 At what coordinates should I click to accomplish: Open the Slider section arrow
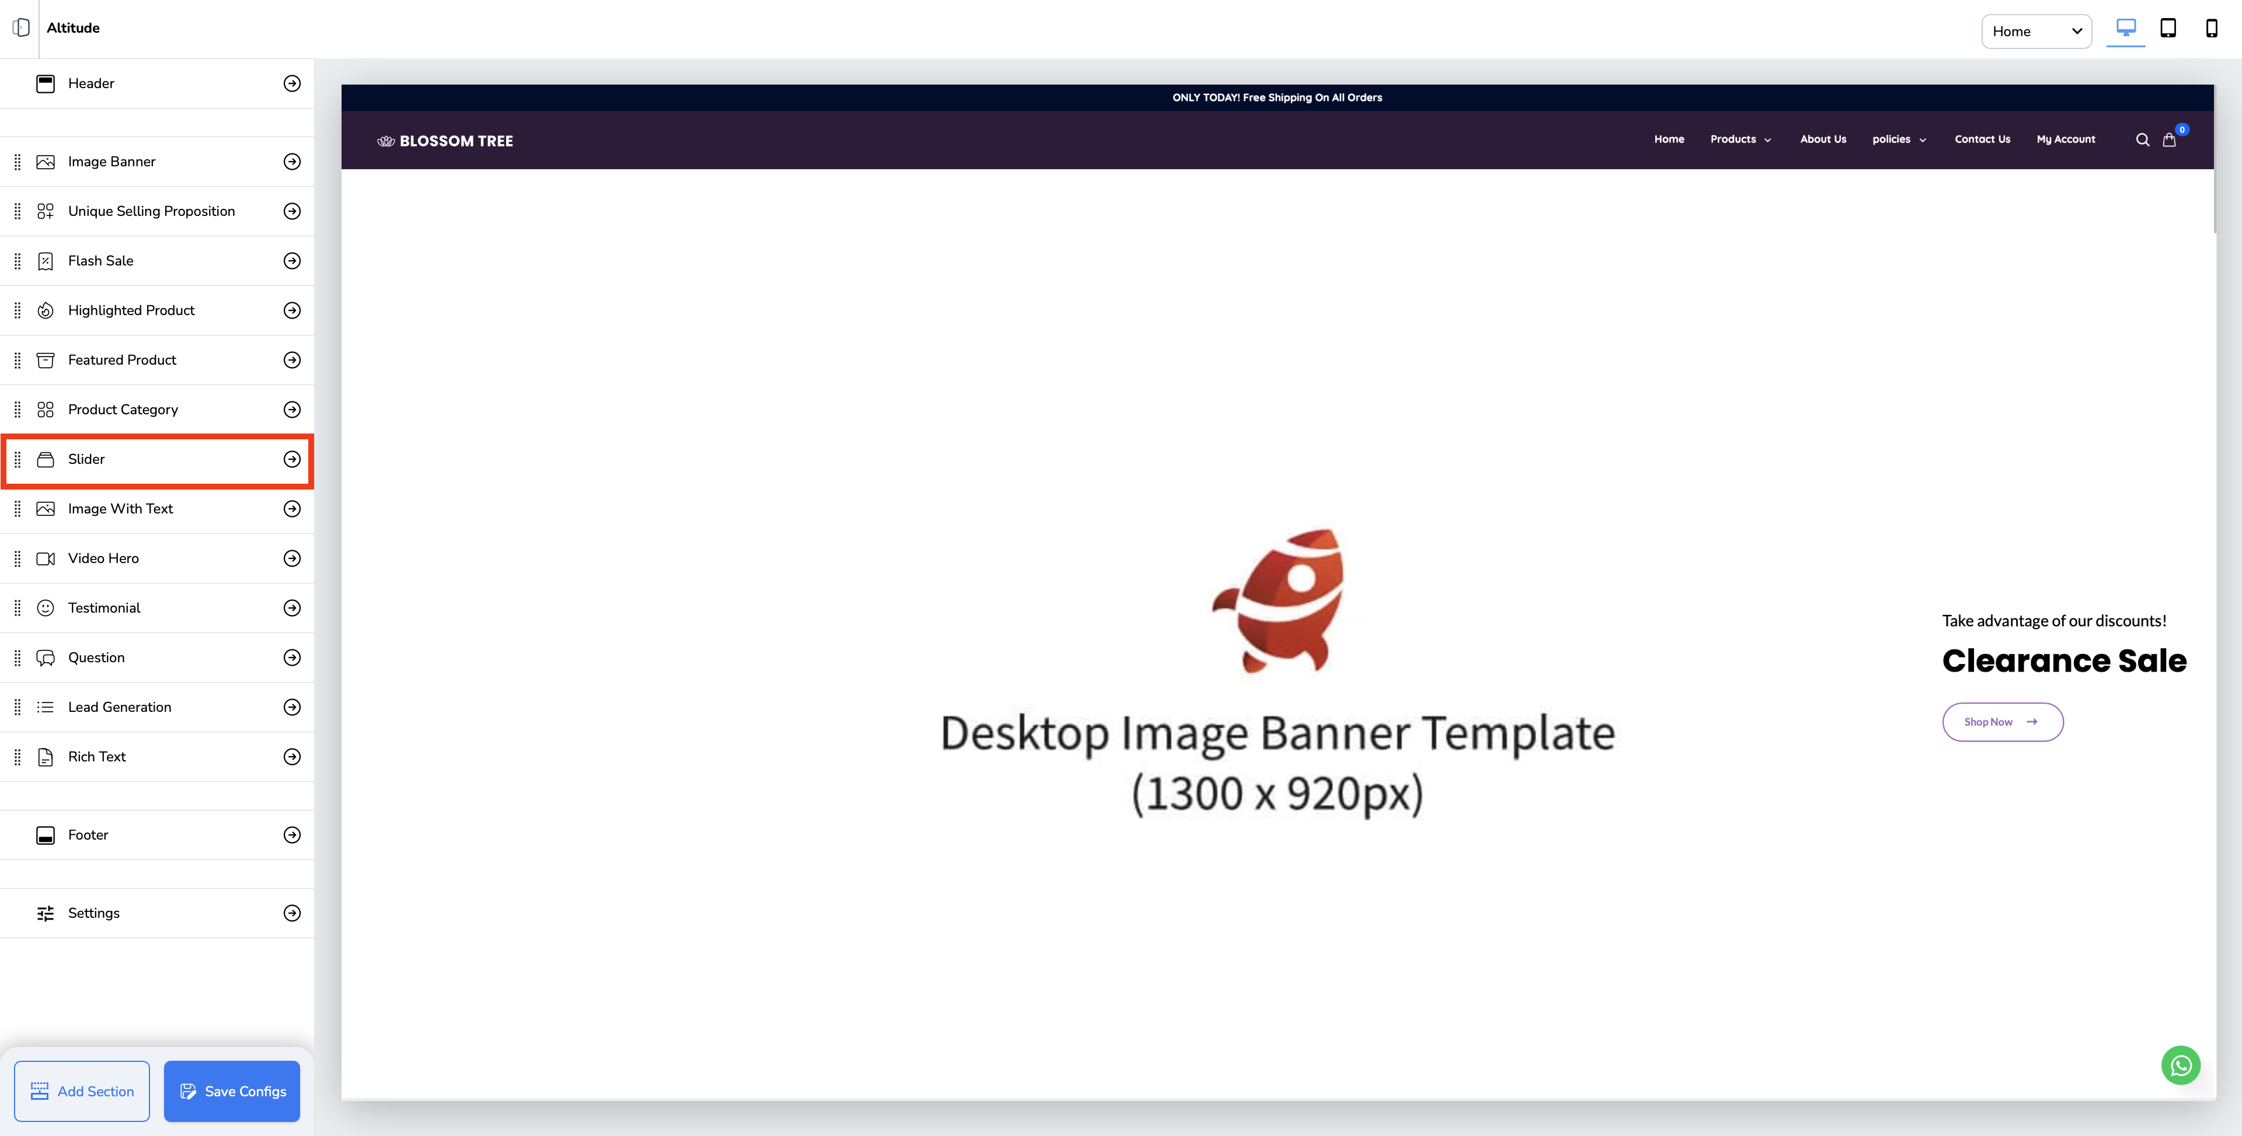pyautogui.click(x=293, y=459)
